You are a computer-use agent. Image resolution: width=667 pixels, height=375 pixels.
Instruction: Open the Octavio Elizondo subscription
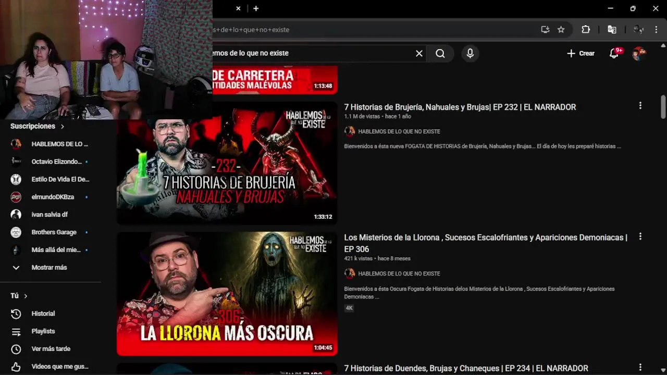[51, 161]
